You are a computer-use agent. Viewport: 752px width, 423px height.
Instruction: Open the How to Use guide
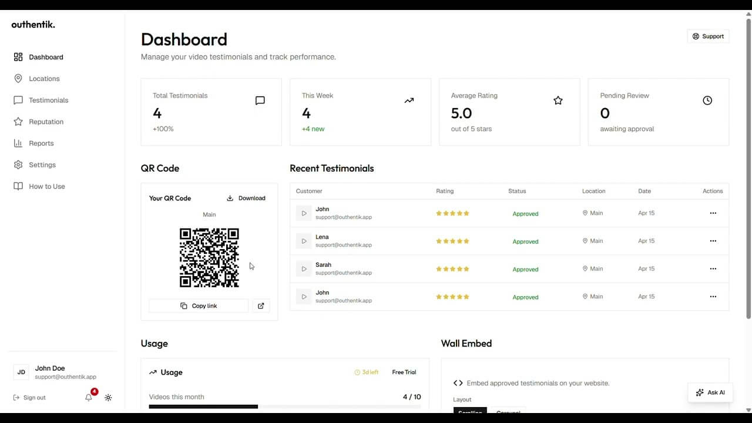pyautogui.click(x=39, y=186)
